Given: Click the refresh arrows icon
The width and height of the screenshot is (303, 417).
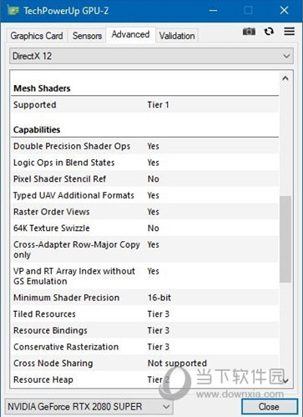Looking at the screenshot, I should pyautogui.click(x=269, y=32).
